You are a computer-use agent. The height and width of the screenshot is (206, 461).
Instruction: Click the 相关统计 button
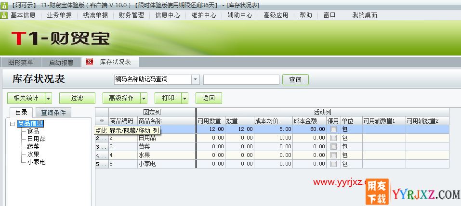point(26,98)
